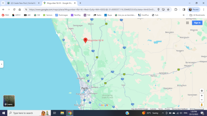207x116 pixels.
Task: Open a new browser tab
Action: [80, 3]
